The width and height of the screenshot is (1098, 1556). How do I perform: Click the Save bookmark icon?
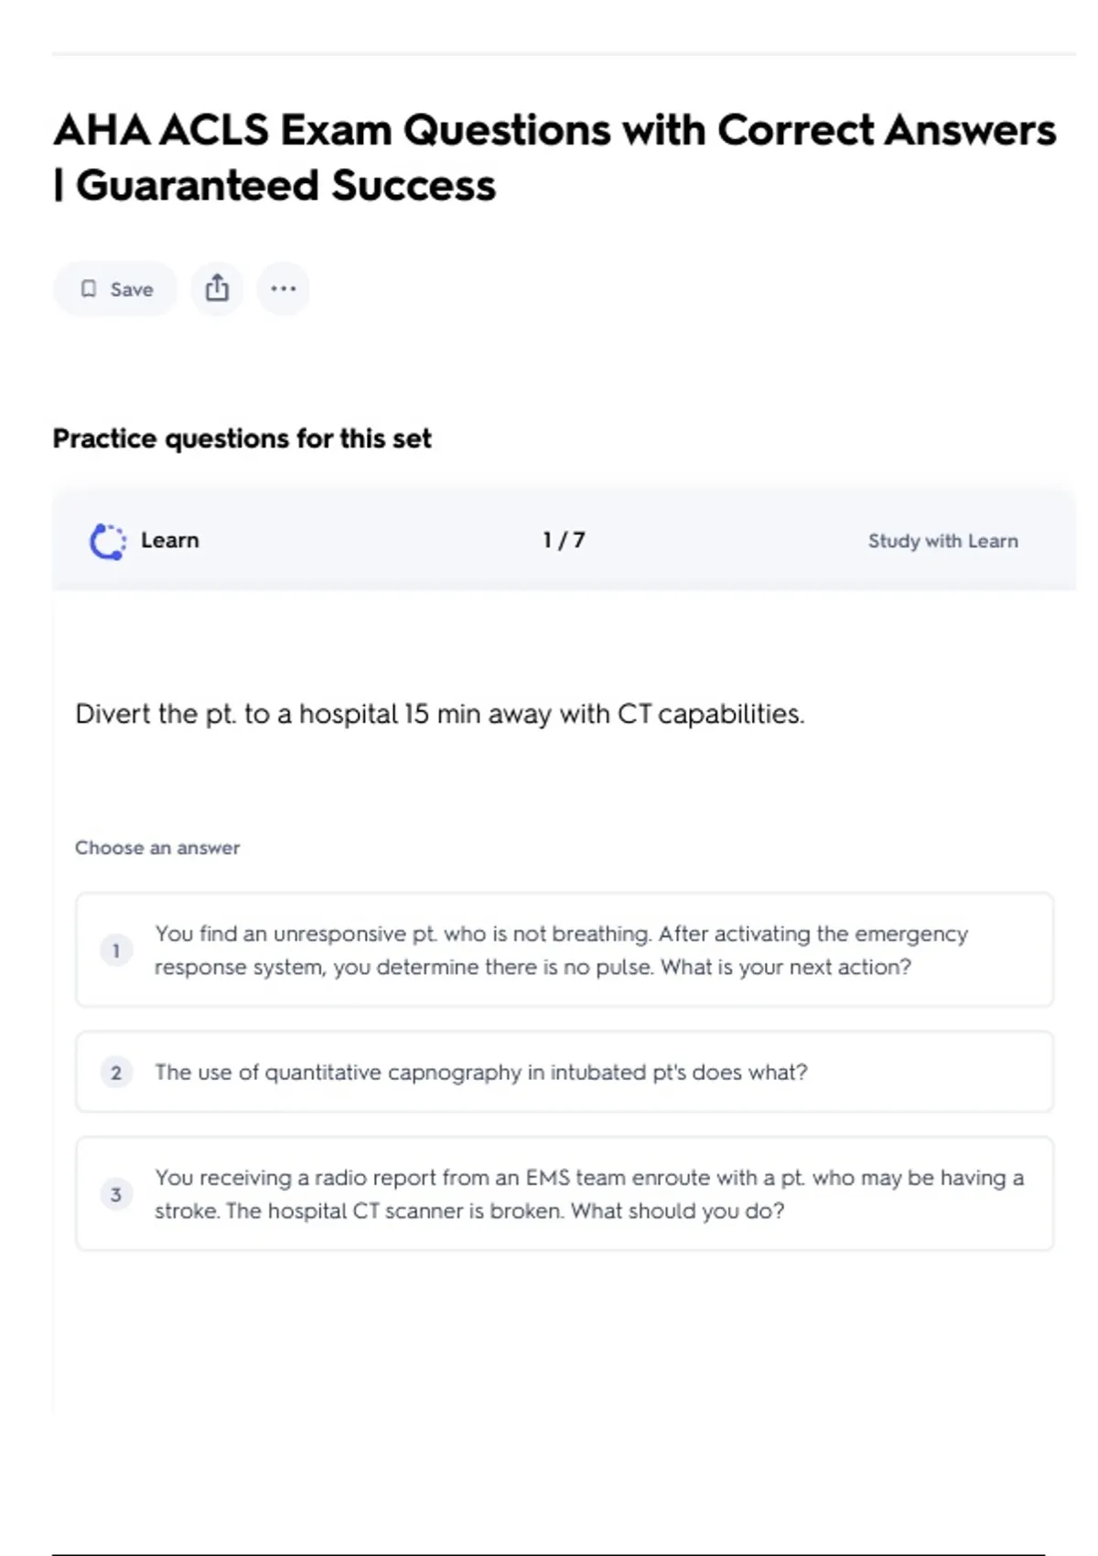pos(89,289)
